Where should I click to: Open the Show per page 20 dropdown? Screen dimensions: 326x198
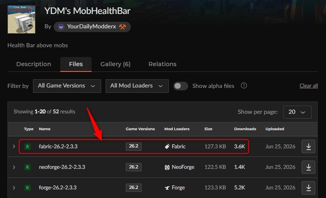click(297, 112)
